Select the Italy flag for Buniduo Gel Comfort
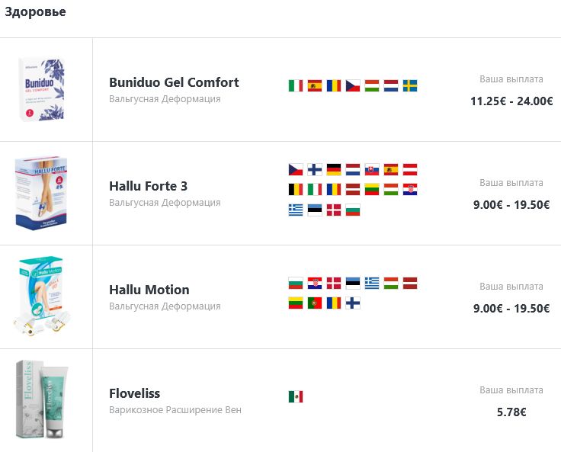The image size is (561, 452). (296, 86)
